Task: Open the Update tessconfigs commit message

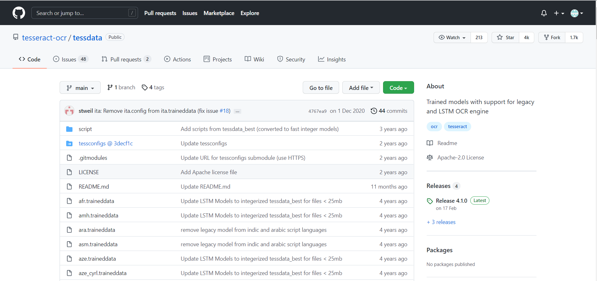Action: pyautogui.click(x=204, y=143)
